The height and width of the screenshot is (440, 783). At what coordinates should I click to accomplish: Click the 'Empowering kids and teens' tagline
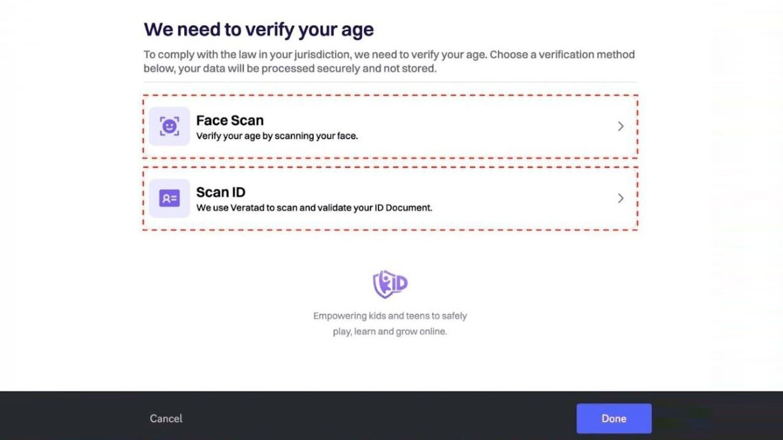[390, 316]
